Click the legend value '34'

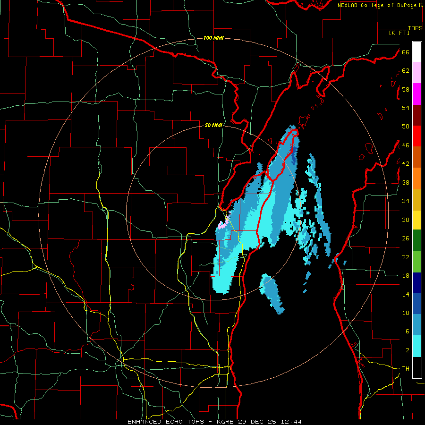point(406,201)
